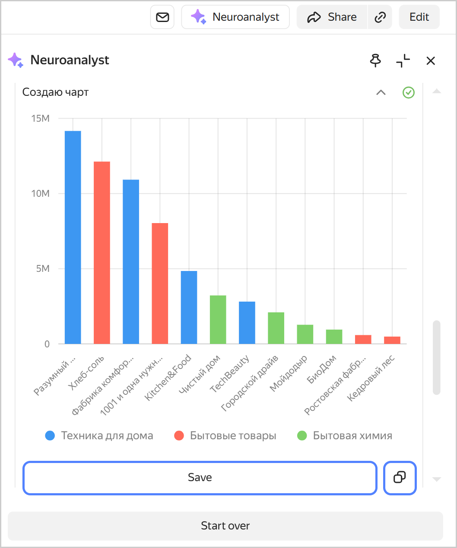Viewport: 457px width, 548px height.
Task: Click the Мойдодыр axis label
Action: coord(289,374)
